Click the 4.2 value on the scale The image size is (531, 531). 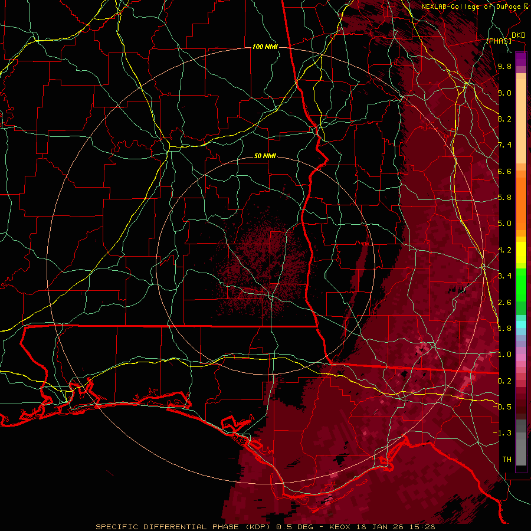point(504,250)
